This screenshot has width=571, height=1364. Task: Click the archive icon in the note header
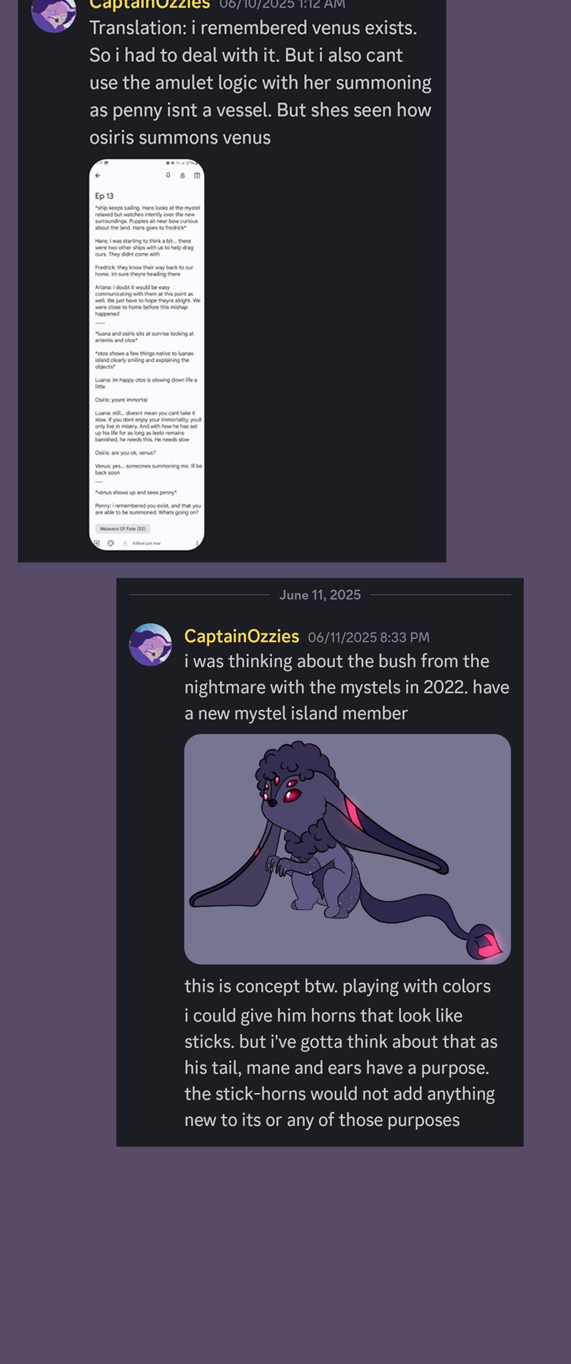(x=197, y=175)
